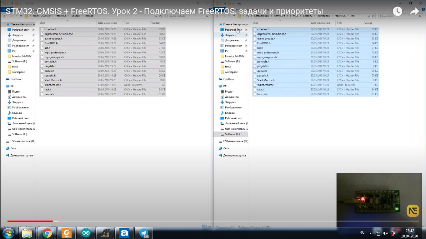Open test2 folder in include window sidebar
The height and width of the screenshot is (239, 426).
[x=15, y=67]
